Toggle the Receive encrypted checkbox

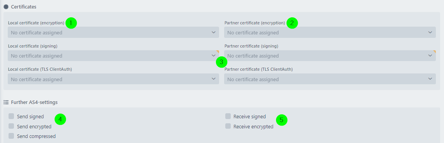click(228, 126)
